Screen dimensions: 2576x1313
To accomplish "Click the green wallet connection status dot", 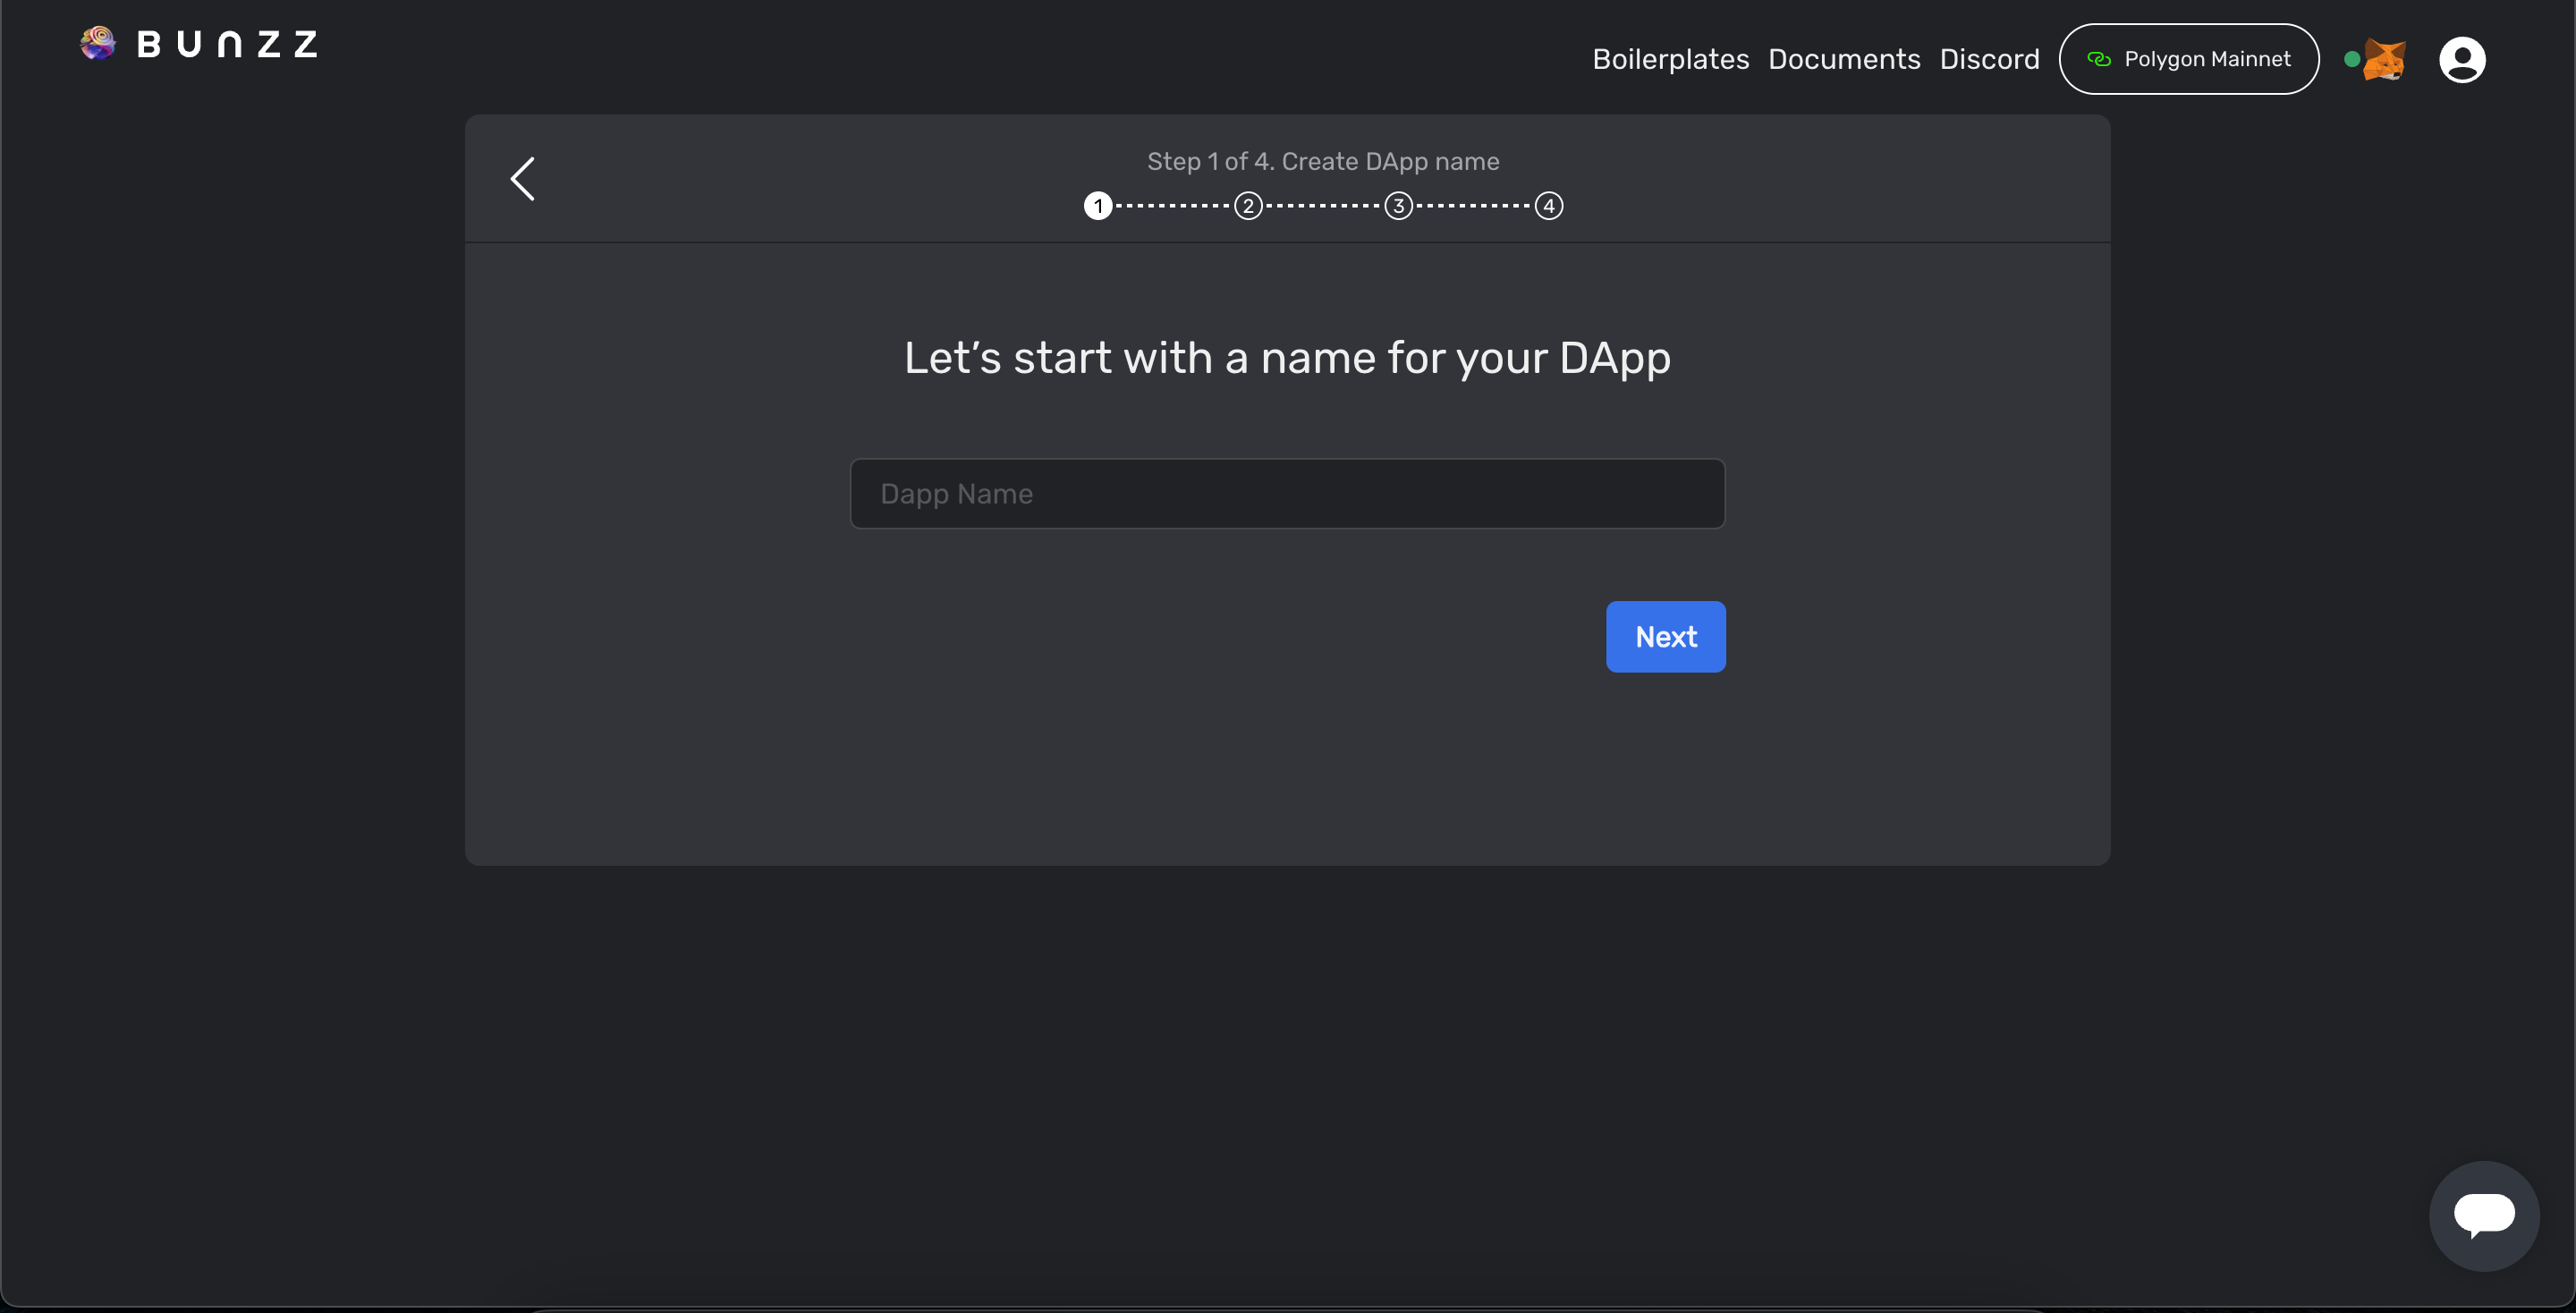I will coord(2352,59).
